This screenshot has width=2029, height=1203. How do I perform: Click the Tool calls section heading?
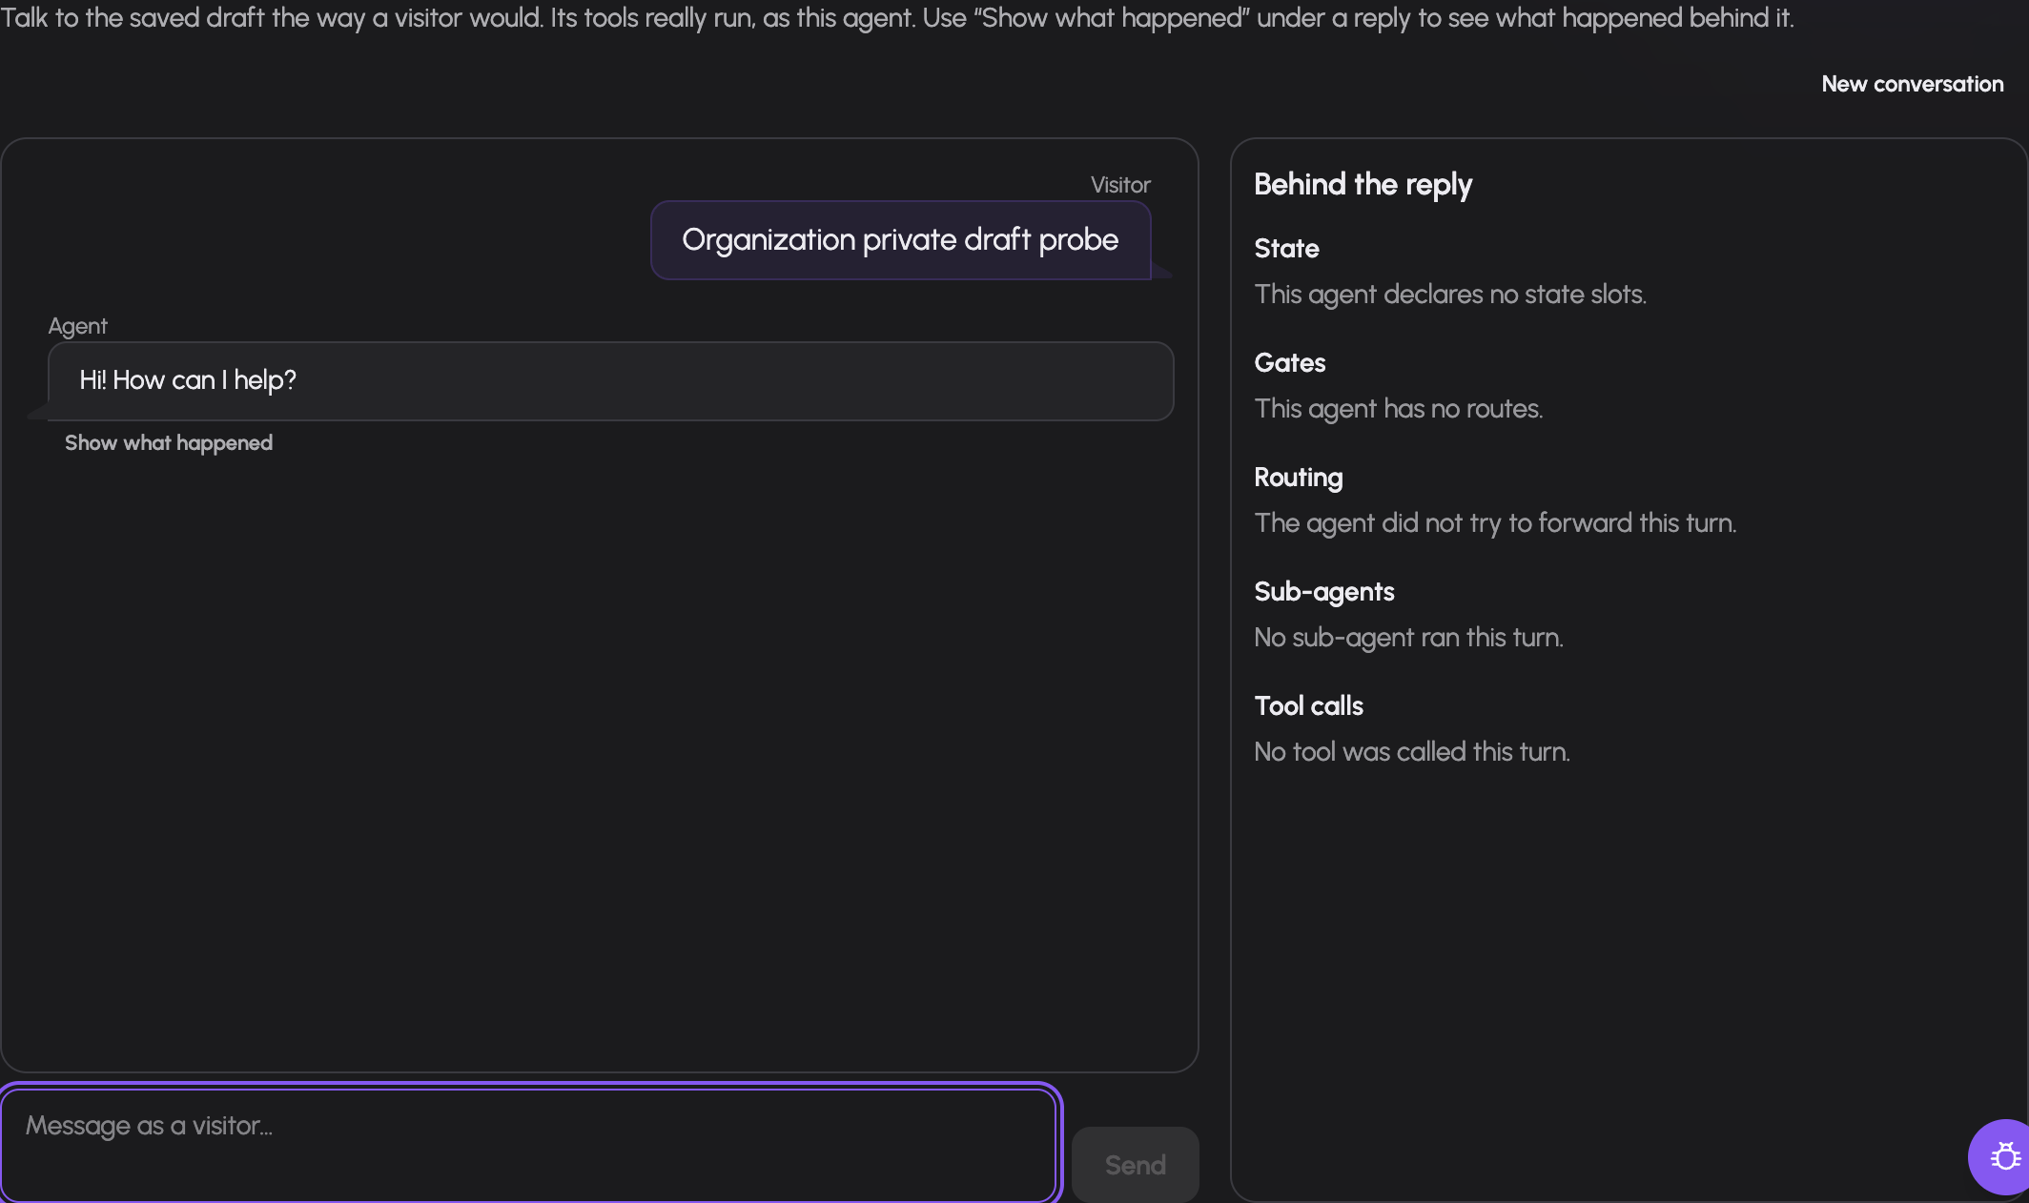(1308, 706)
